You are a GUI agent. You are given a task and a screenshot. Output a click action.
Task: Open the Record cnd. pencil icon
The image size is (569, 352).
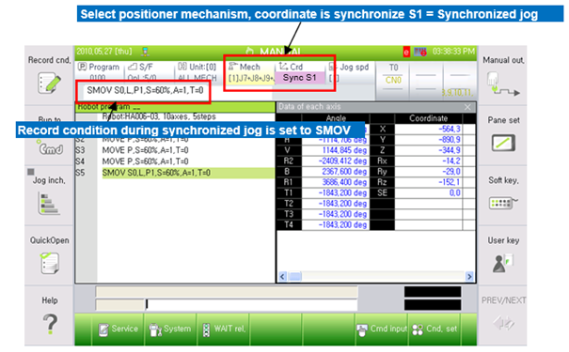pos(49,83)
